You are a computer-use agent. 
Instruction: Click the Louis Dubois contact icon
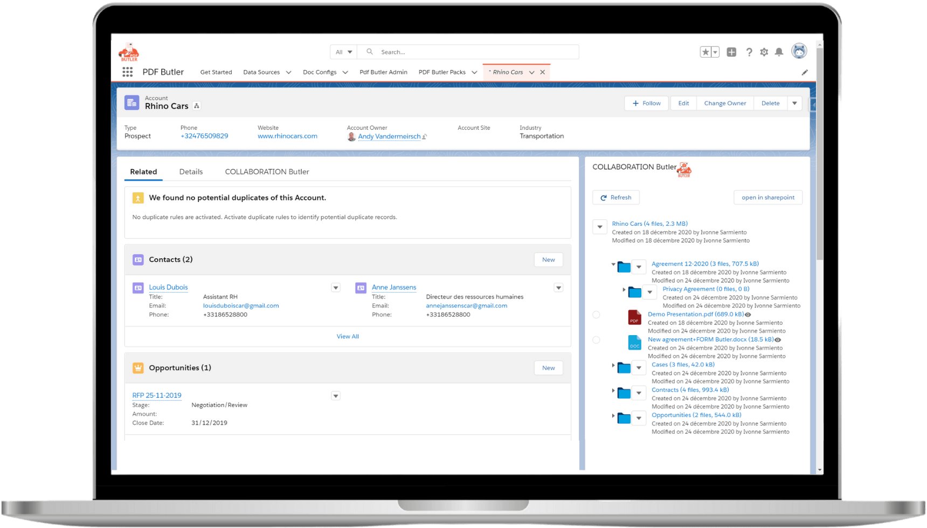pos(138,288)
